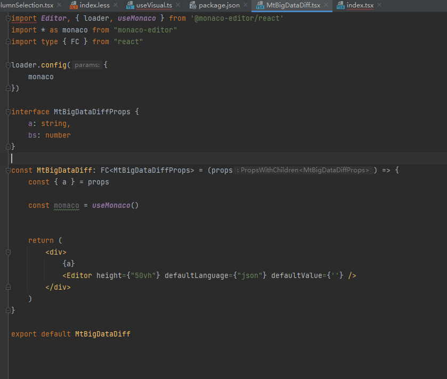Collapse the MtBigDataDiffProps interface block
Image resolution: width=447 pixels, height=379 pixels.
click(7, 112)
